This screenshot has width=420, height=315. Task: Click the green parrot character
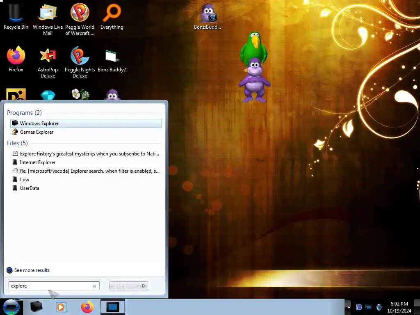pyautogui.click(x=254, y=48)
